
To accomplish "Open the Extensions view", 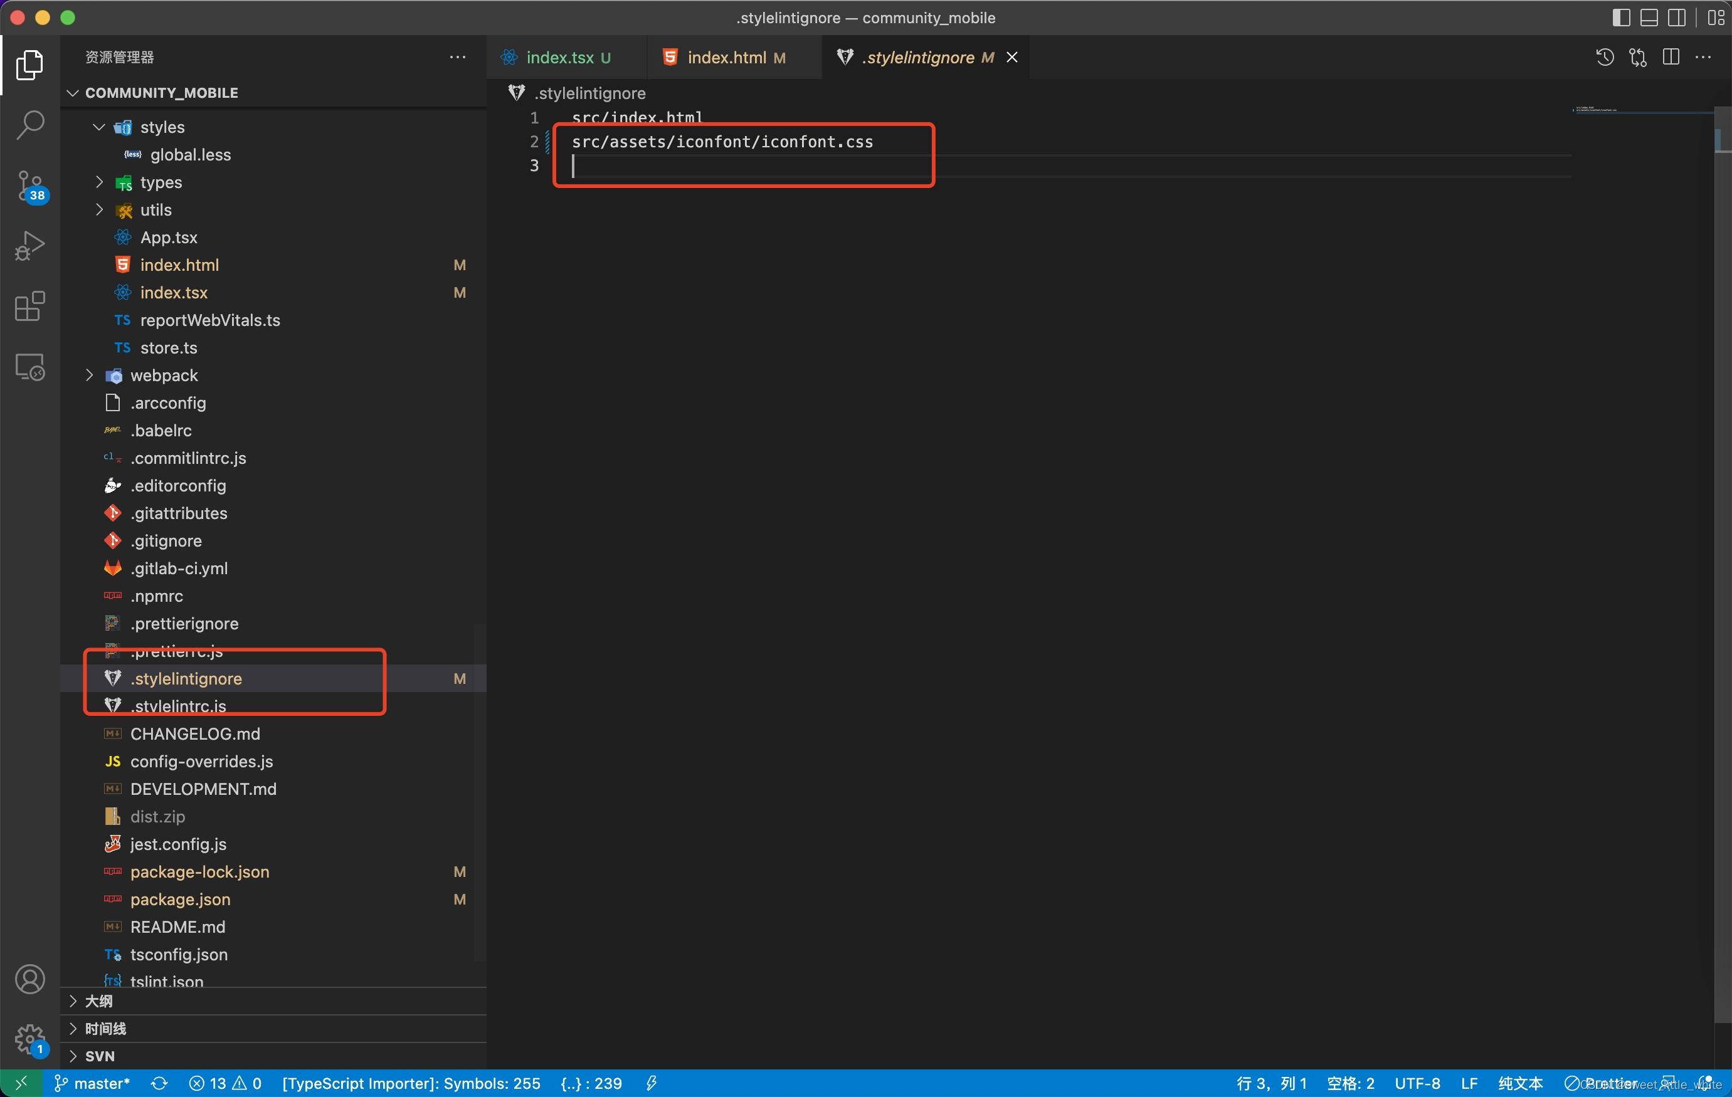I will 30,307.
